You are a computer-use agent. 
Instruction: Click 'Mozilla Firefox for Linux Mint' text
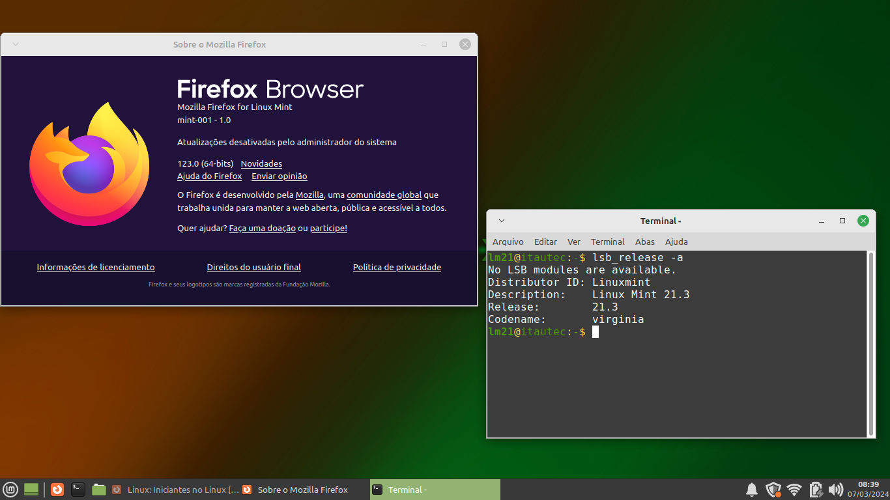235,107
